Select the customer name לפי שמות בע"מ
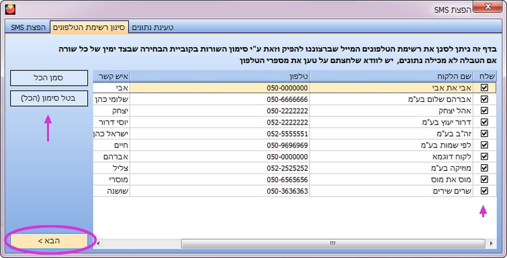 [446, 145]
